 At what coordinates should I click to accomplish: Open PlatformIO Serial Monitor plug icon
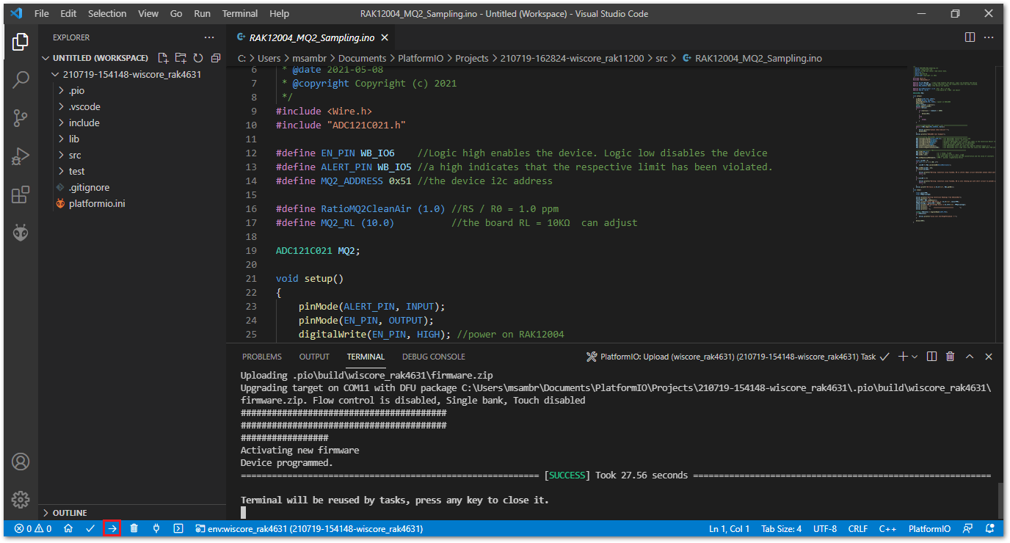point(156,528)
